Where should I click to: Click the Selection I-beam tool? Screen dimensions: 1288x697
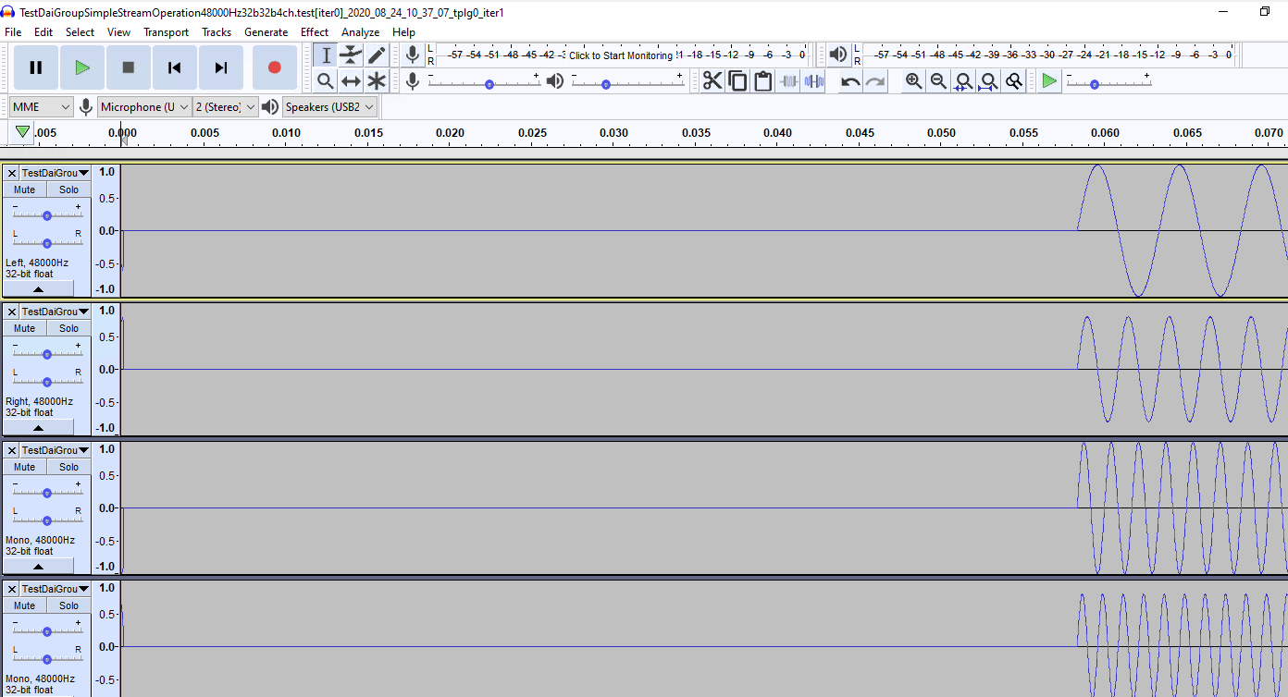pyautogui.click(x=325, y=55)
